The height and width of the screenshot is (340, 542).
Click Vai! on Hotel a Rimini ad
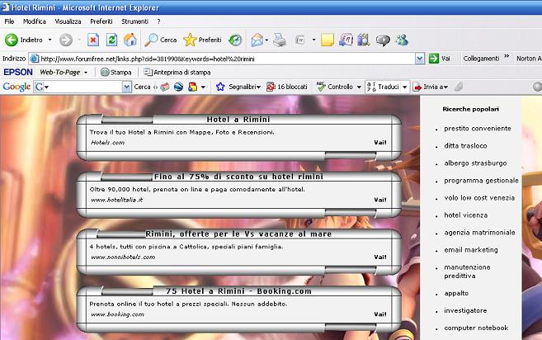click(x=379, y=143)
